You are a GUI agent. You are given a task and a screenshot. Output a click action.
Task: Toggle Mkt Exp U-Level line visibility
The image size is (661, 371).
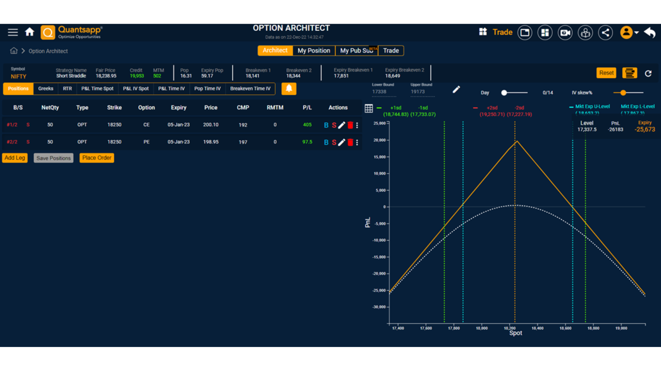click(592, 106)
